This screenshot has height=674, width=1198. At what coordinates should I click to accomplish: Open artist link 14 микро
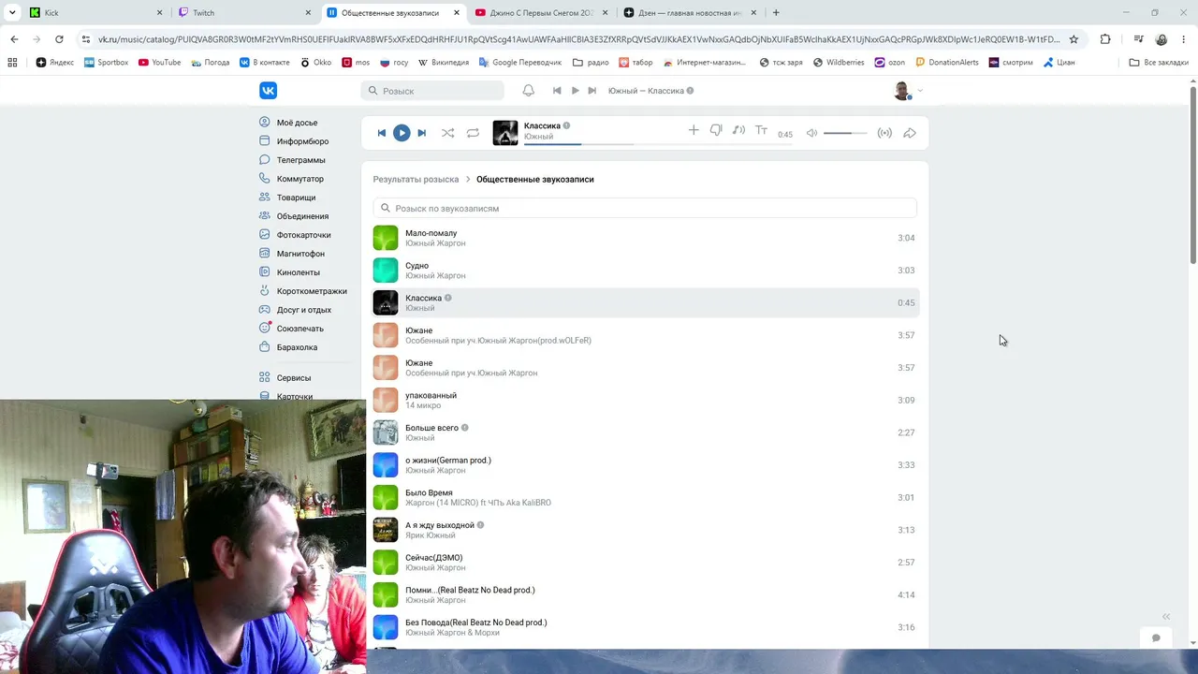[x=423, y=406]
